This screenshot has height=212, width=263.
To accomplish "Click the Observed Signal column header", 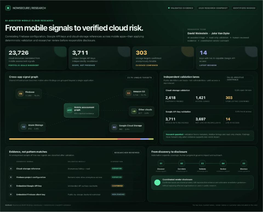I will point(25,162).
